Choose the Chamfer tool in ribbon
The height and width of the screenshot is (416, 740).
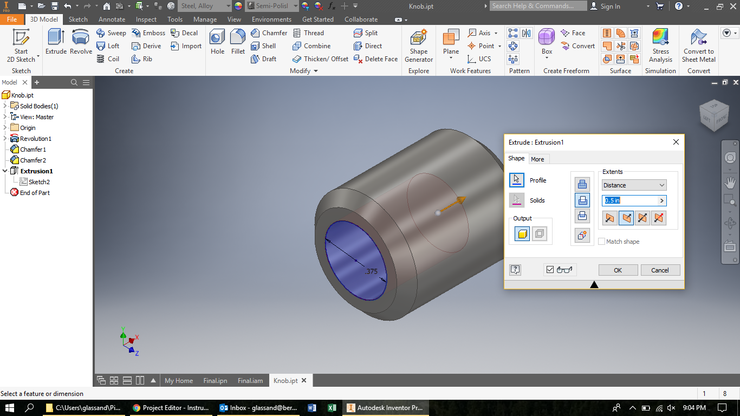coord(269,33)
